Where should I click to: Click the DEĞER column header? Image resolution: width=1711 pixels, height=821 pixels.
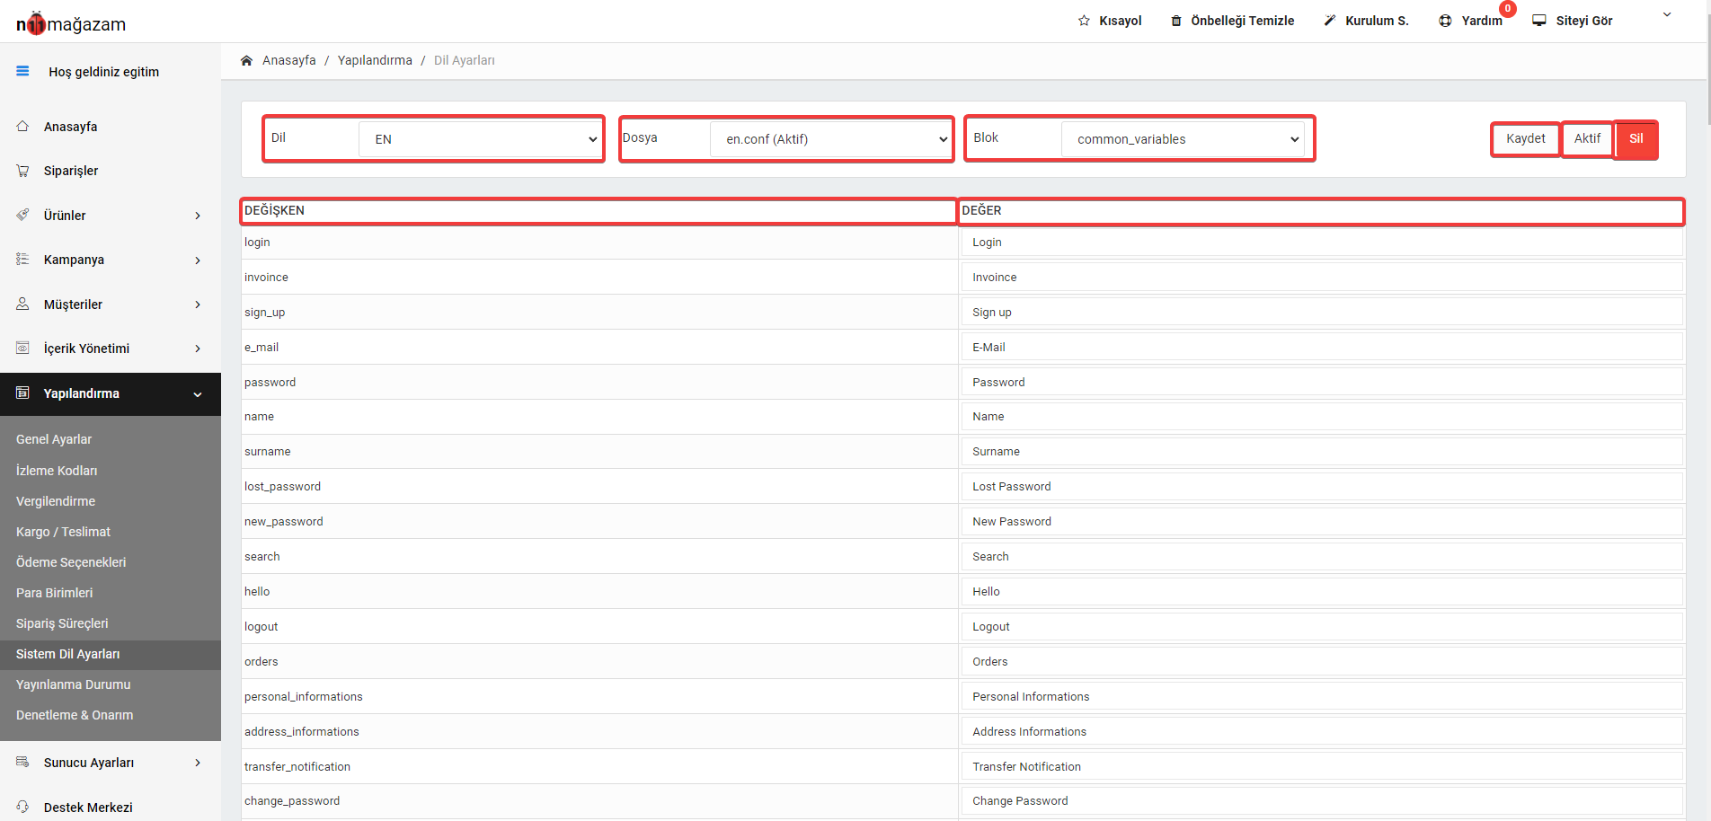1321,211
